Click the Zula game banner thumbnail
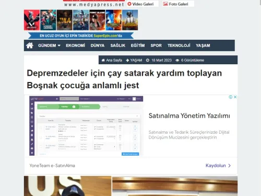The width and height of the screenshot is (261, 196). click(65, 20)
